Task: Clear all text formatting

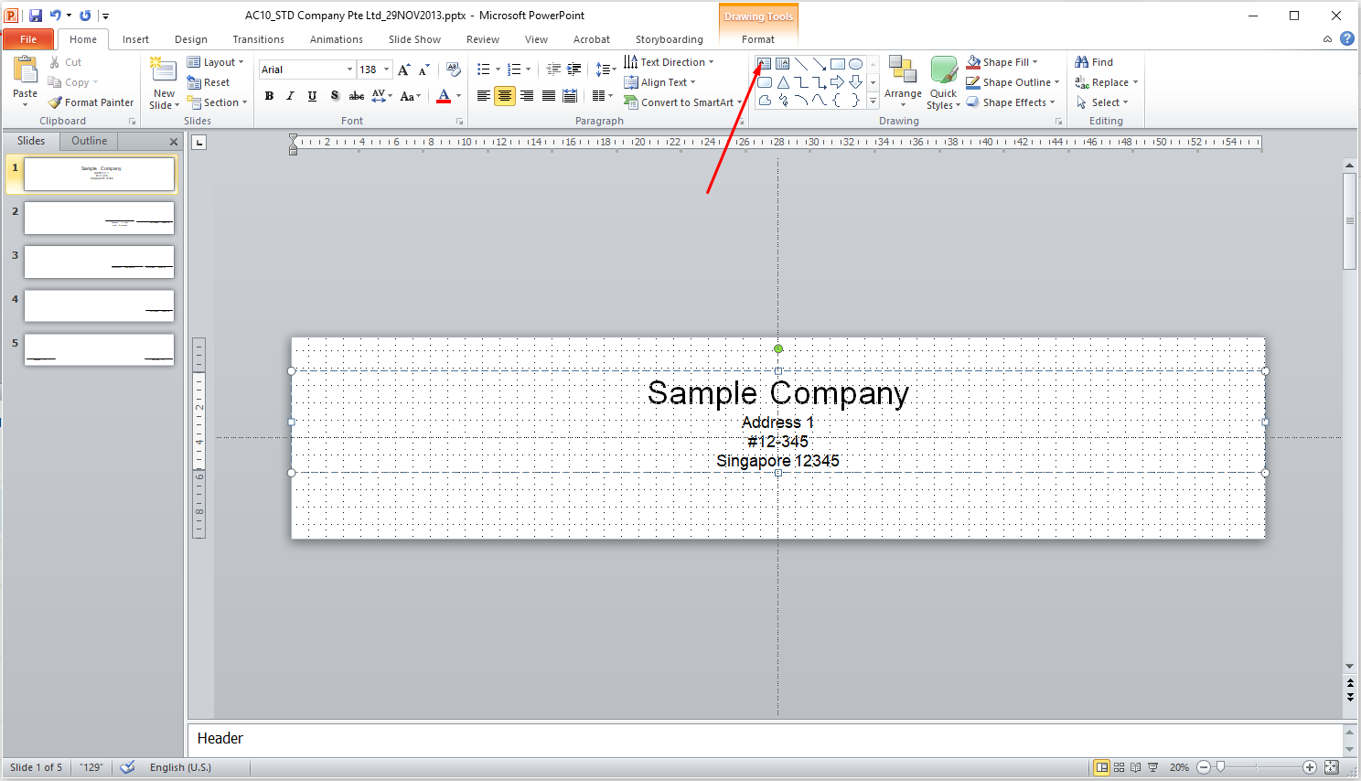Action: 453,70
